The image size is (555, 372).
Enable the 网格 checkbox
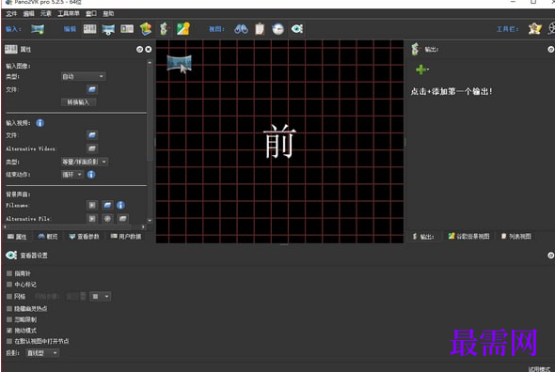(x=9, y=296)
